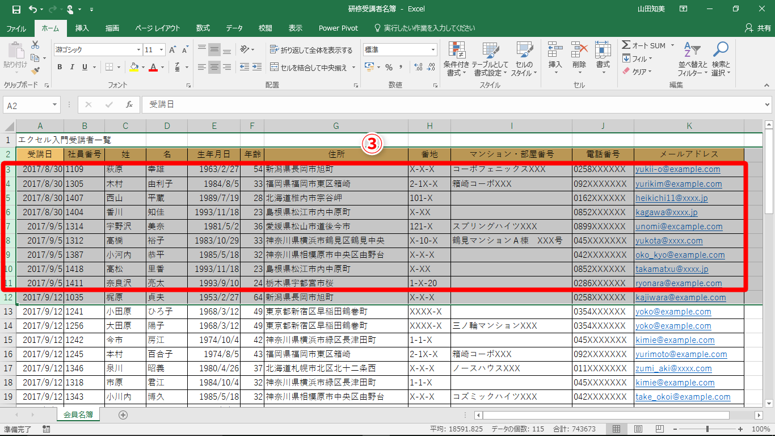Align text to the left
Screen dimensions: 775x436
tap(201, 68)
